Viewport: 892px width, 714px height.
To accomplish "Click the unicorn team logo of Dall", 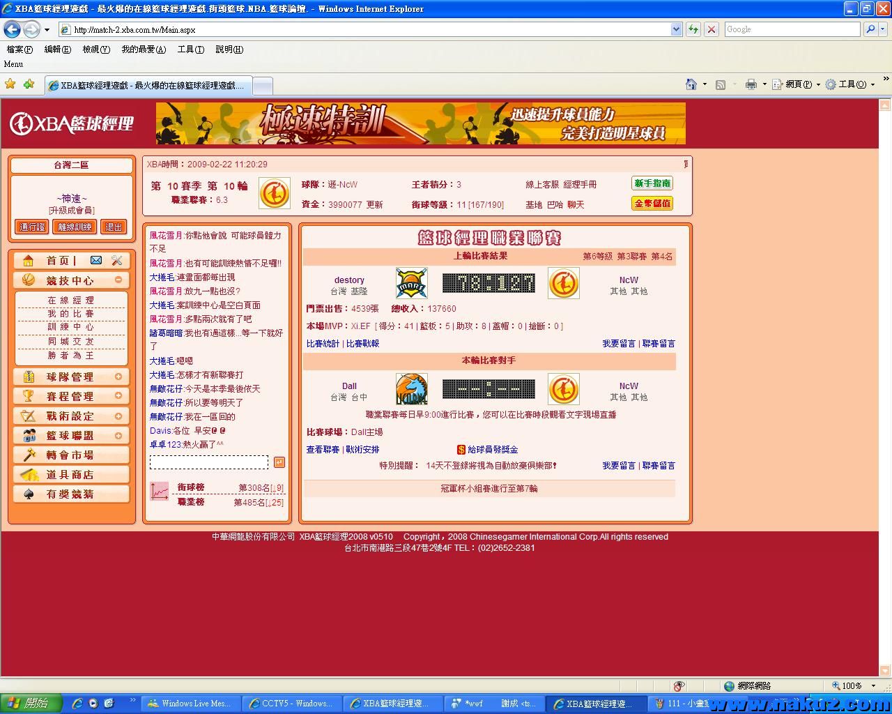I will pos(412,389).
